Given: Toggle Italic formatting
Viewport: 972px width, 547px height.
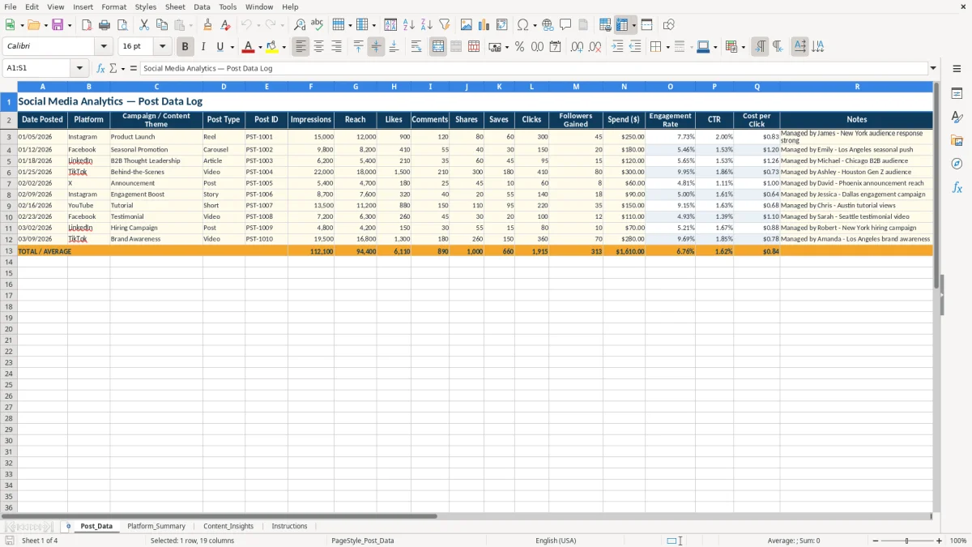Looking at the screenshot, I should click(203, 47).
